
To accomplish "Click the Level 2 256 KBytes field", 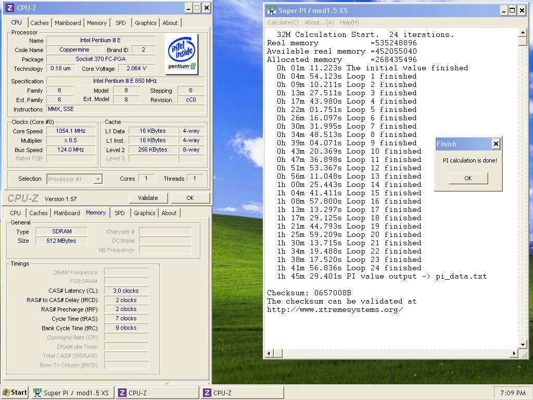I will tap(153, 149).
